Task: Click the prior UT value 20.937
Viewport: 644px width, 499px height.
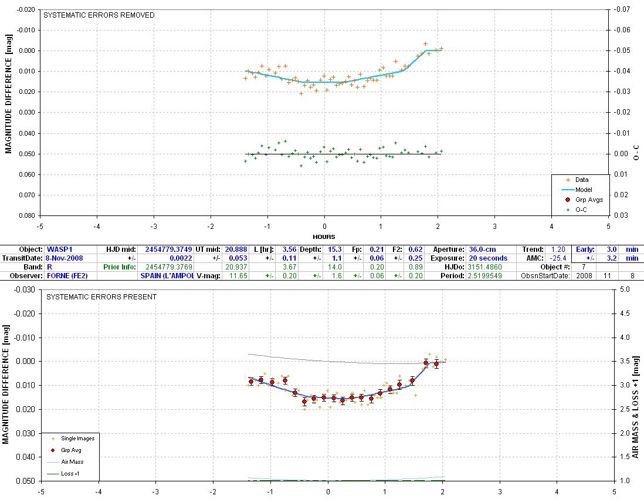Action: pos(236,267)
